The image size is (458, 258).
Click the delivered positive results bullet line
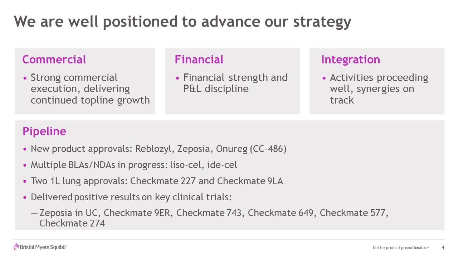[131, 197]
